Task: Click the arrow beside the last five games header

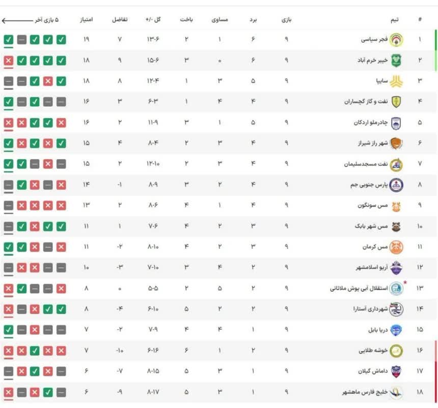Action: point(17,20)
